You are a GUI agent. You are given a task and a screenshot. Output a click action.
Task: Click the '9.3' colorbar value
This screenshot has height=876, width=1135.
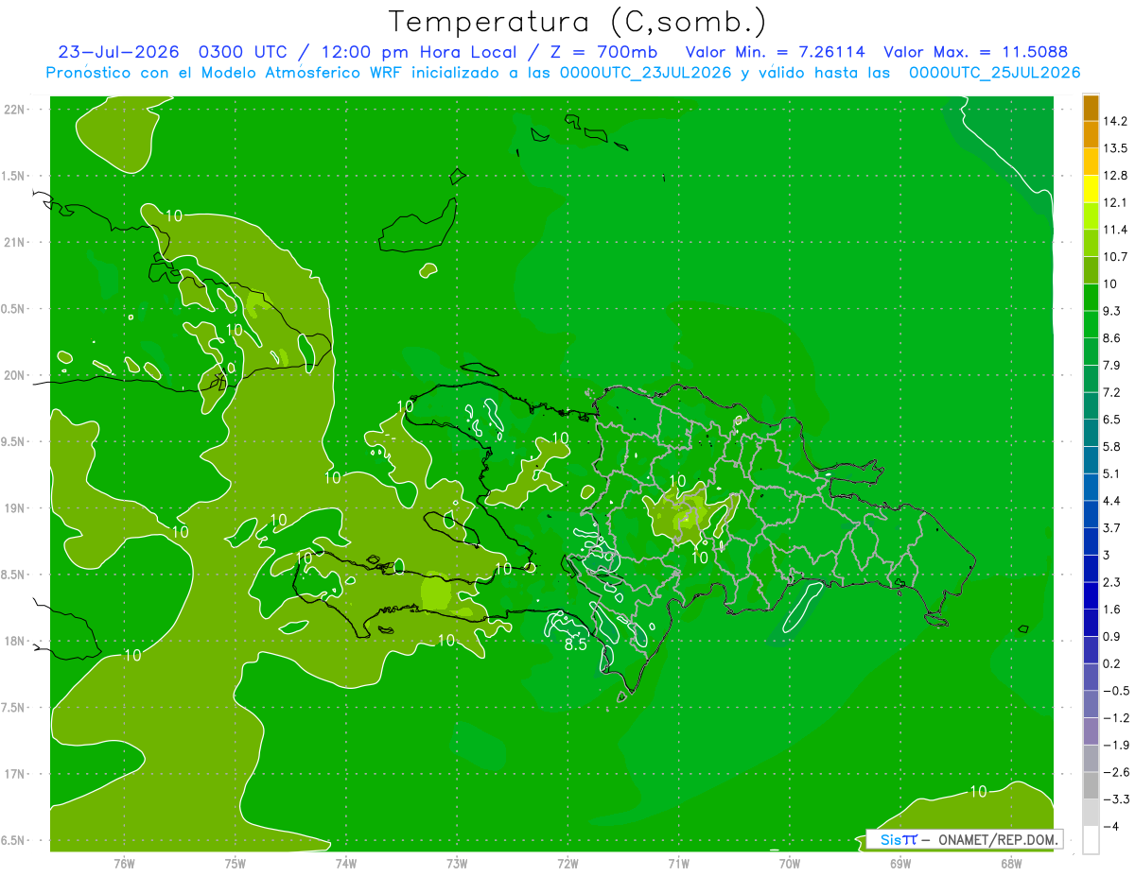coord(1111,311)
